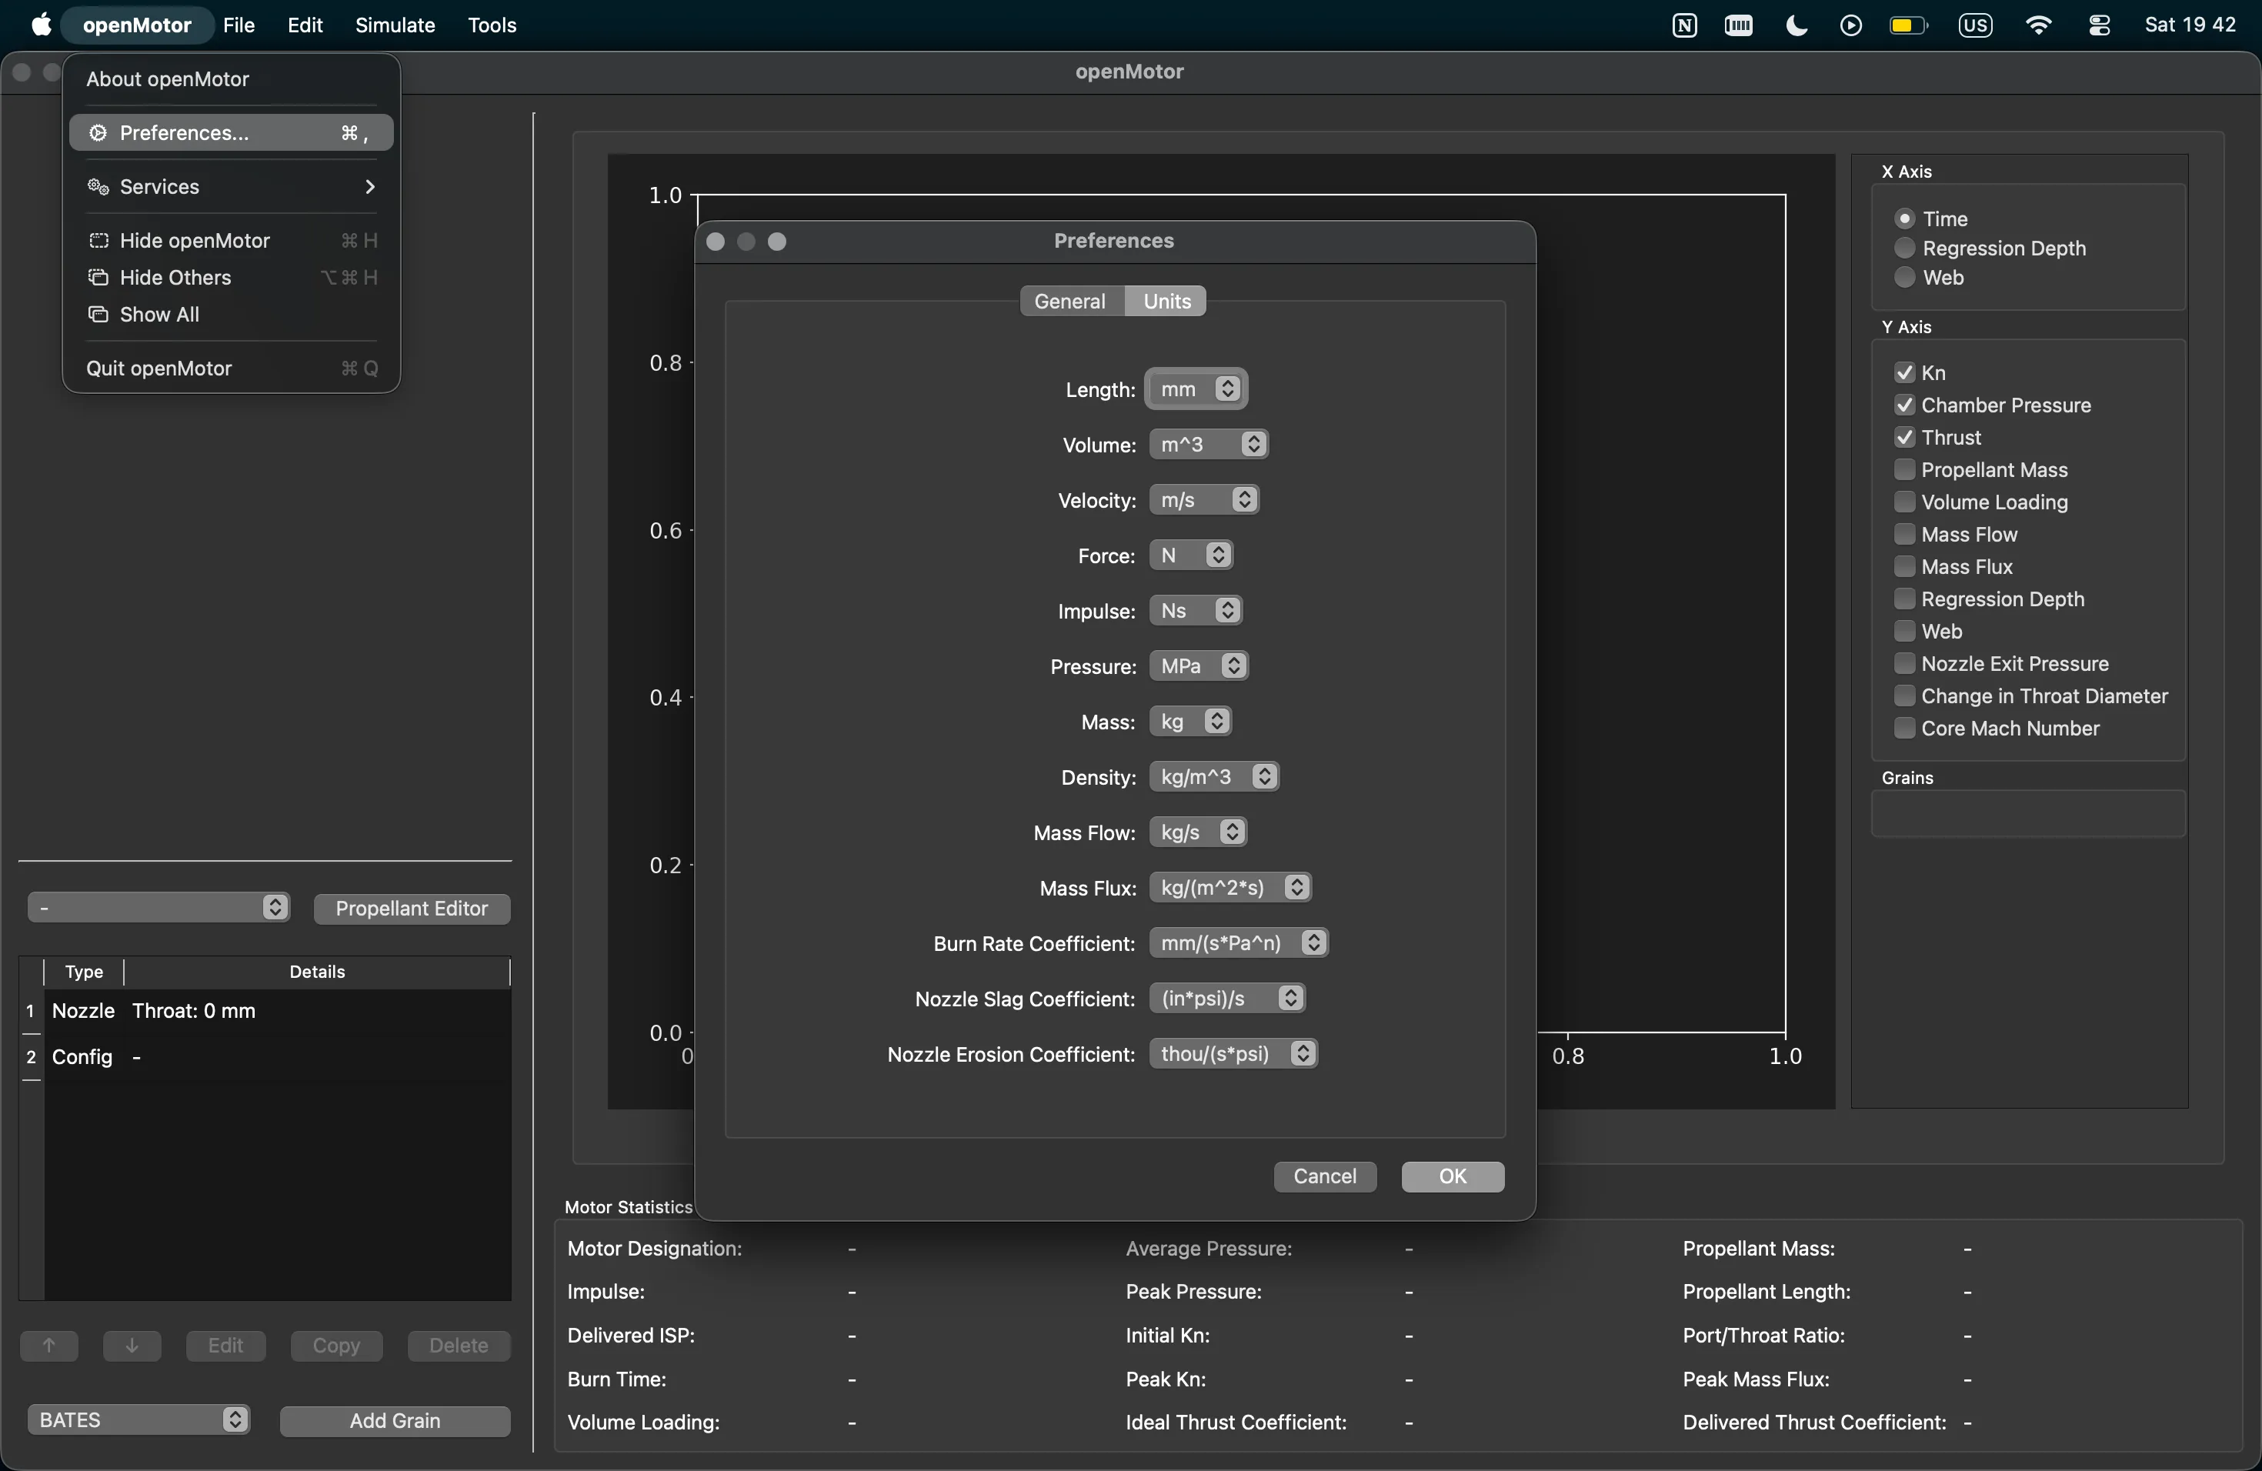
Task: Open the Propellant Editor
Action: (x=412, y=909)
